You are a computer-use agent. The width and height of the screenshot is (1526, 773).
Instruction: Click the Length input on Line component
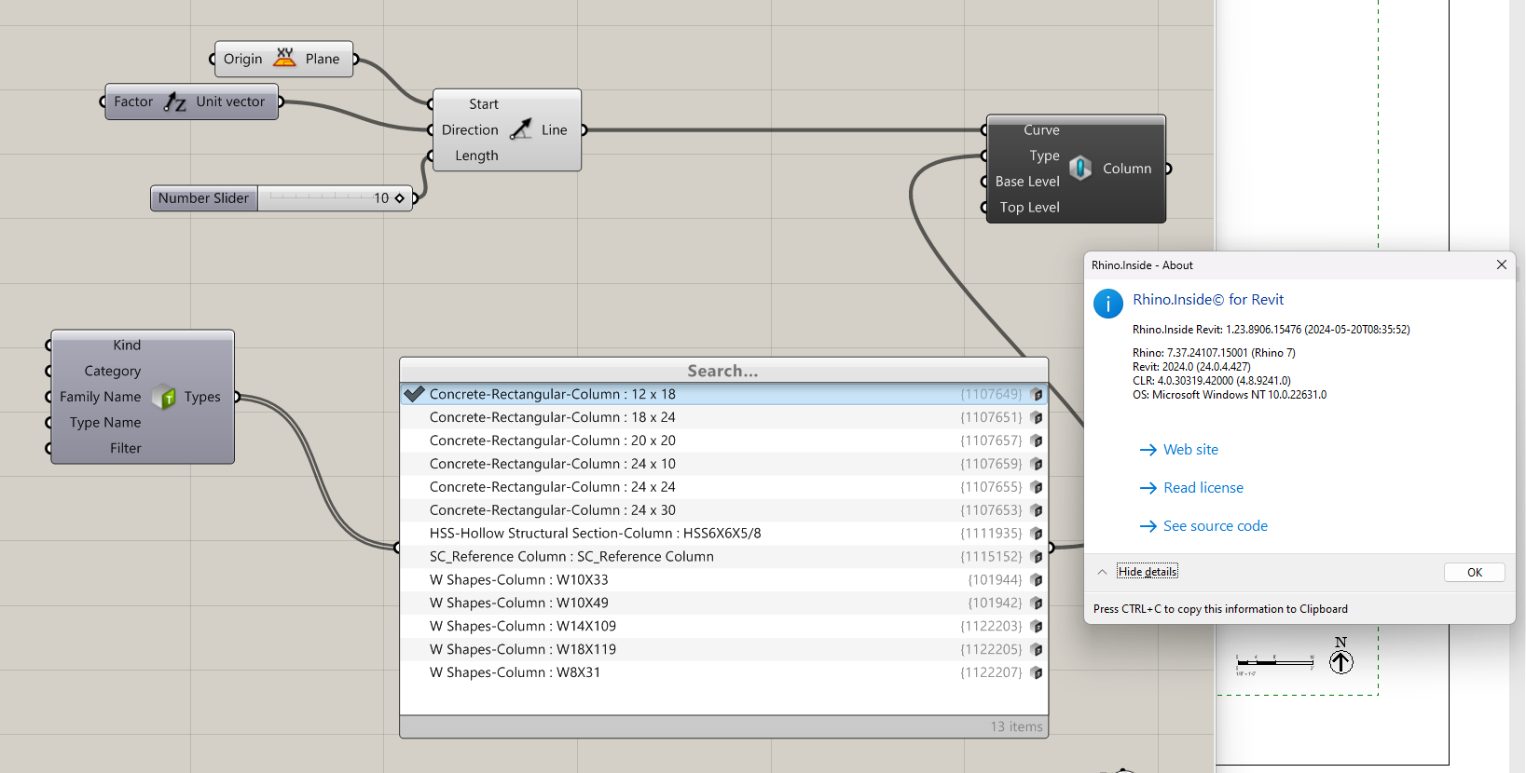pos(476,156)
